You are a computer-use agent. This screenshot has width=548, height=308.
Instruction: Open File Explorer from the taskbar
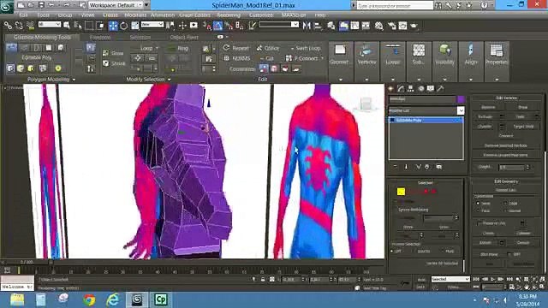pos(17,299)
